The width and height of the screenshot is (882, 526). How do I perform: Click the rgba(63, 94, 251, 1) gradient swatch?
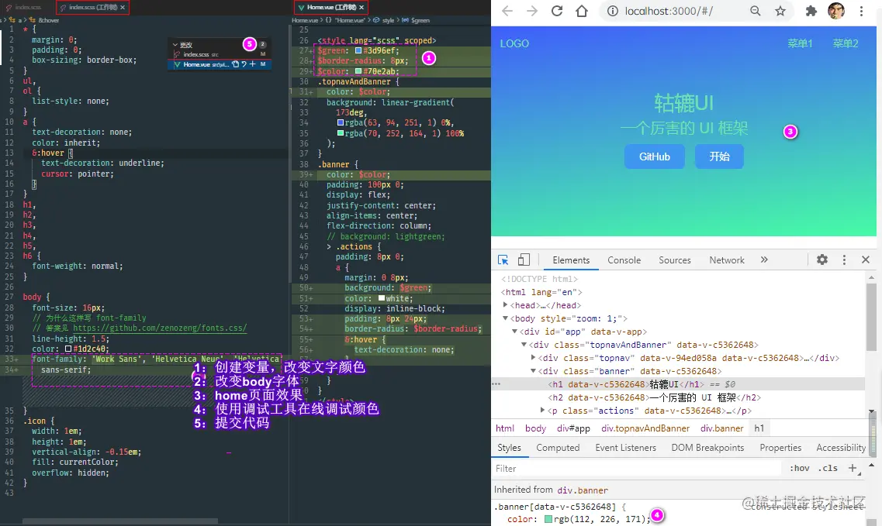pos(341,122)
